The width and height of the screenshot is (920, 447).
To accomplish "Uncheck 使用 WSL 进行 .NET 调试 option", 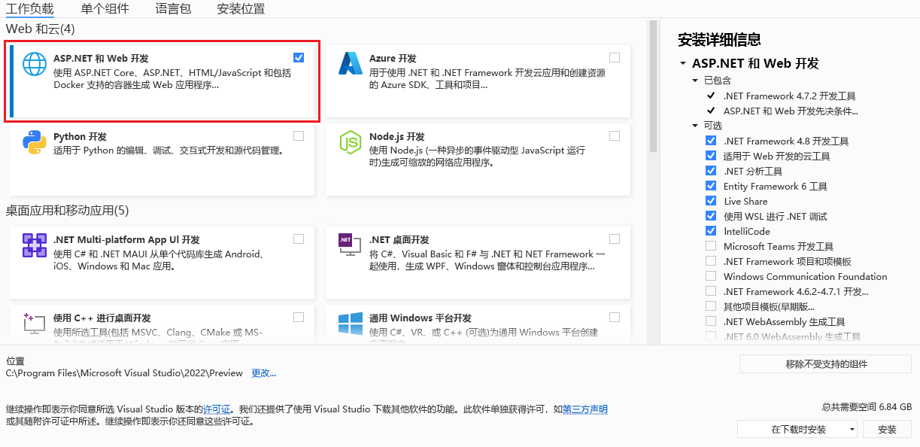I will click(x=711, y=216).
